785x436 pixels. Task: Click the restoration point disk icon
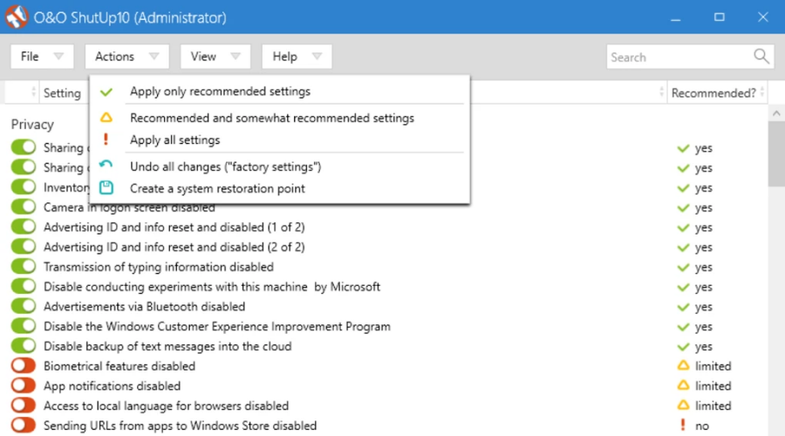click(106, 187)
